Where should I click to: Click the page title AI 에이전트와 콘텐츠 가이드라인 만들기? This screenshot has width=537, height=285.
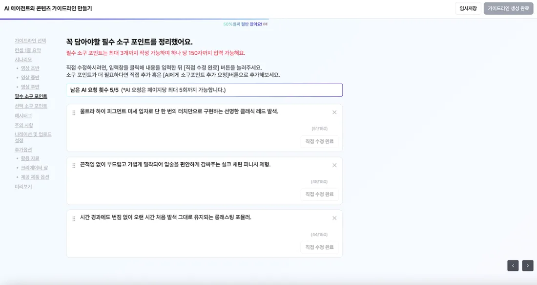coord(48,8)
